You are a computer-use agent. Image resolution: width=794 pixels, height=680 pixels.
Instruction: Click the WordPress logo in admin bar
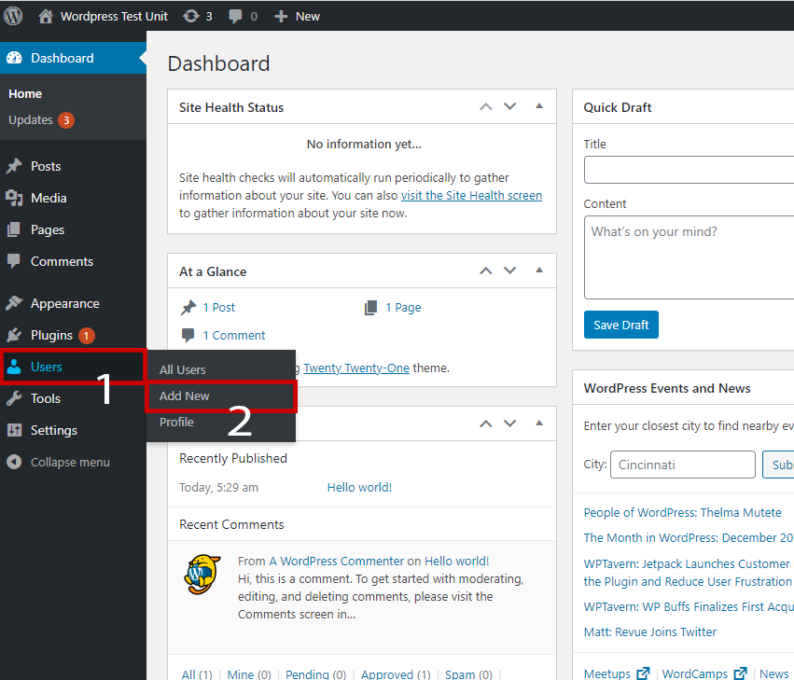pos(13,16)
